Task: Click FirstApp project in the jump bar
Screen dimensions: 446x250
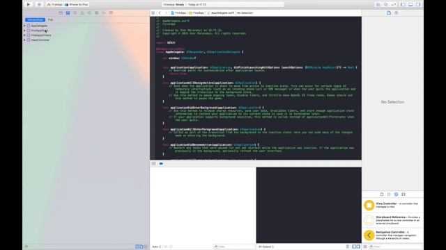Action: 178,13
